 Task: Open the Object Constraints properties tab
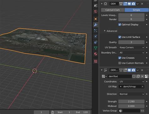(96, 42)
